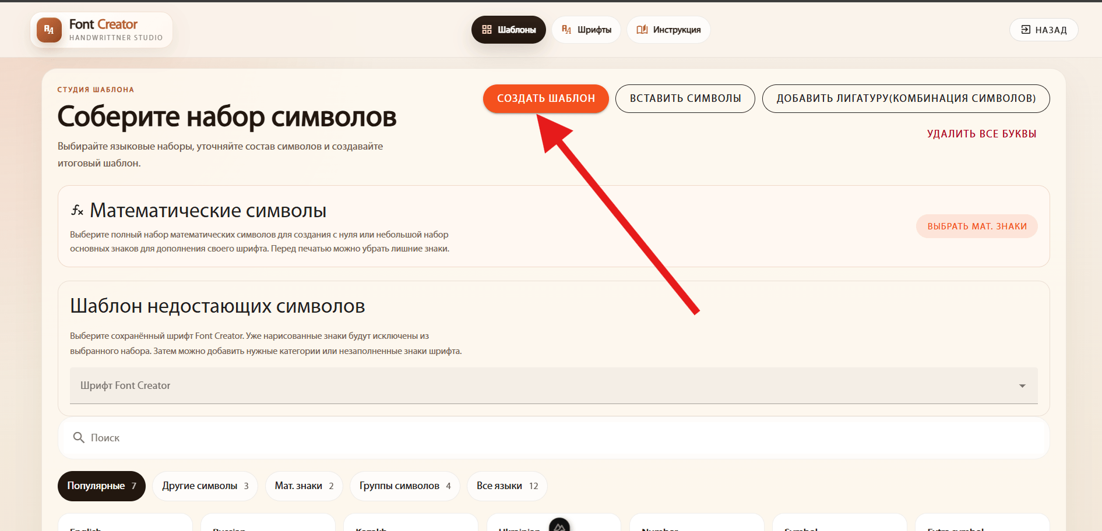Click the СОЗДАТЬ ШАБЛОН button

pos(546,98)
